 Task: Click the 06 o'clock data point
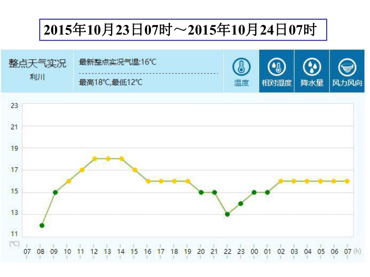point(334,181)
